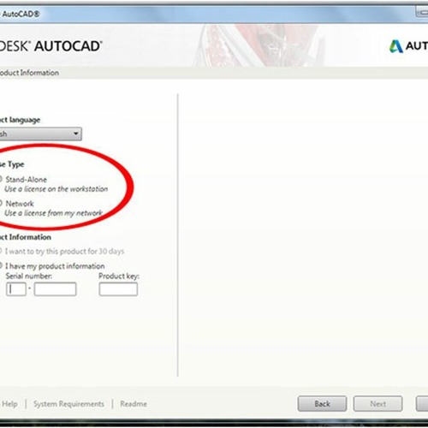Open the System Requirements link
This screenshot has width=428, height=428.
coord(68,404)
